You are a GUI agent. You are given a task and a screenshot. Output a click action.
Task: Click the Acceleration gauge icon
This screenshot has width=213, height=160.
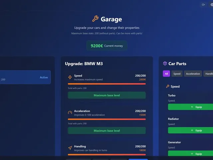pos(70,113)
